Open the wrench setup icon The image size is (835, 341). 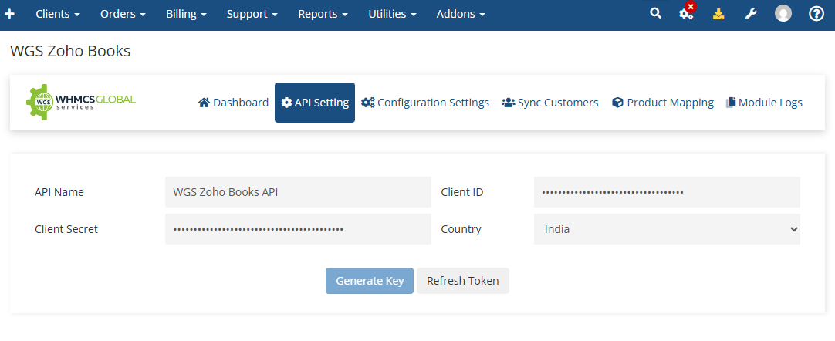coord(751,14)
